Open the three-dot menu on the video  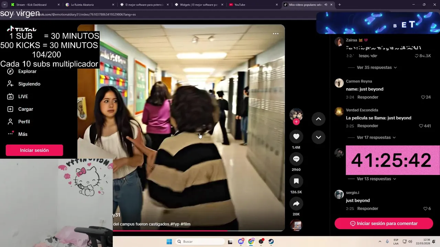pyautogui.click(x=275, y=34)
